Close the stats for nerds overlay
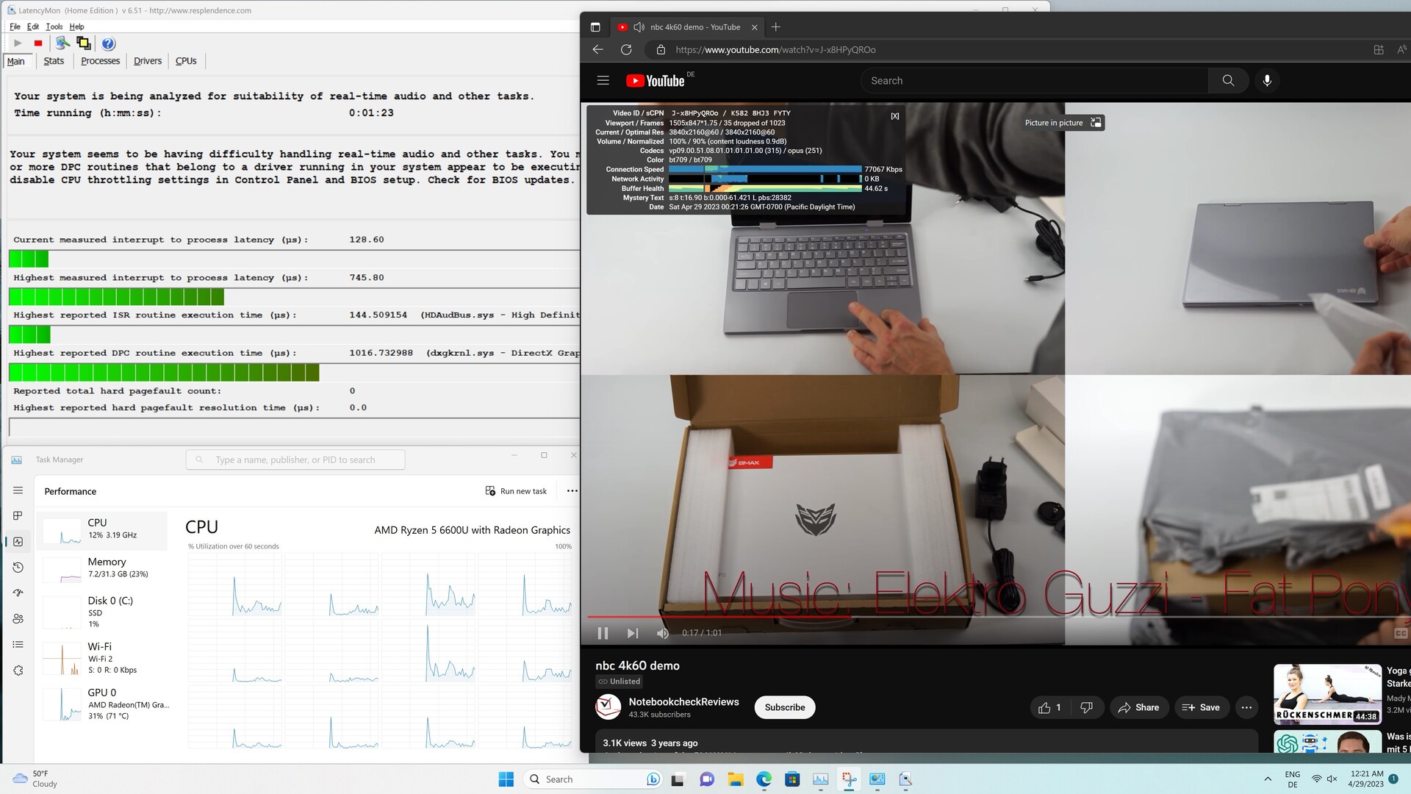The image size is (1411, 794). coord(894,116)
